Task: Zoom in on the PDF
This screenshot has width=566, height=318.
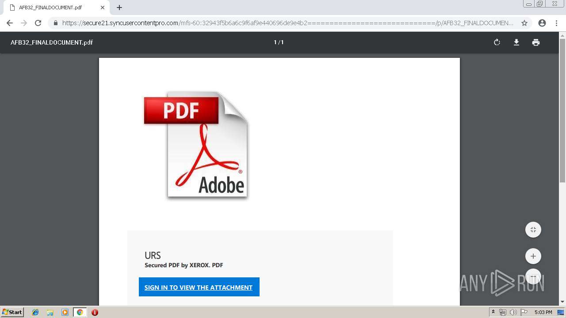Action: 533,256
